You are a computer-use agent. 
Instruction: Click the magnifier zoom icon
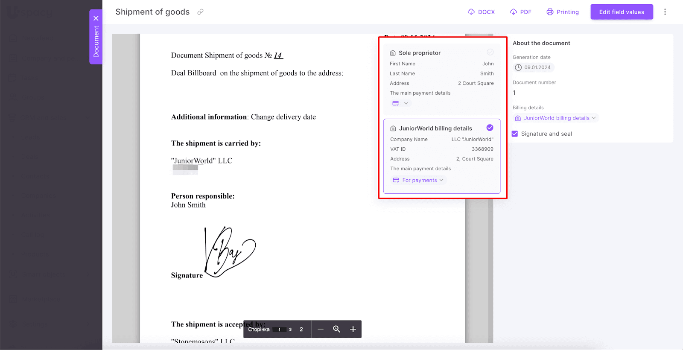(x=337, y=329)
